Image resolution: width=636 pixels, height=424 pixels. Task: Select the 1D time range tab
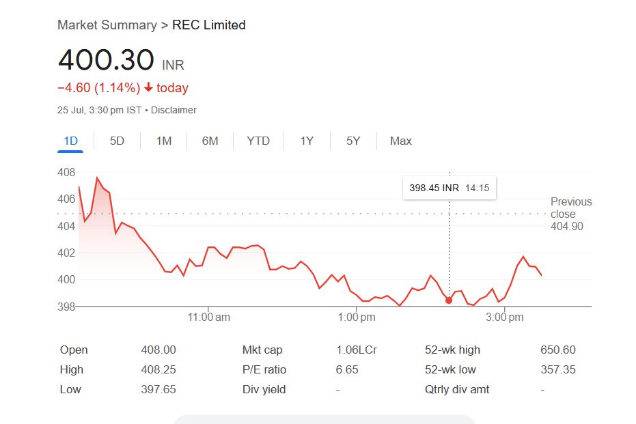coord(70,141)
